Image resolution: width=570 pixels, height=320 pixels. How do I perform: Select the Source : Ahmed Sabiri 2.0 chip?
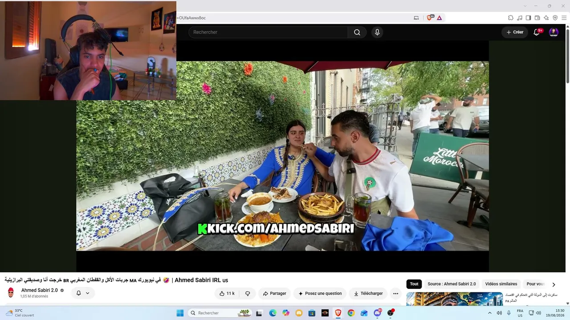click(x=452, y=284)
